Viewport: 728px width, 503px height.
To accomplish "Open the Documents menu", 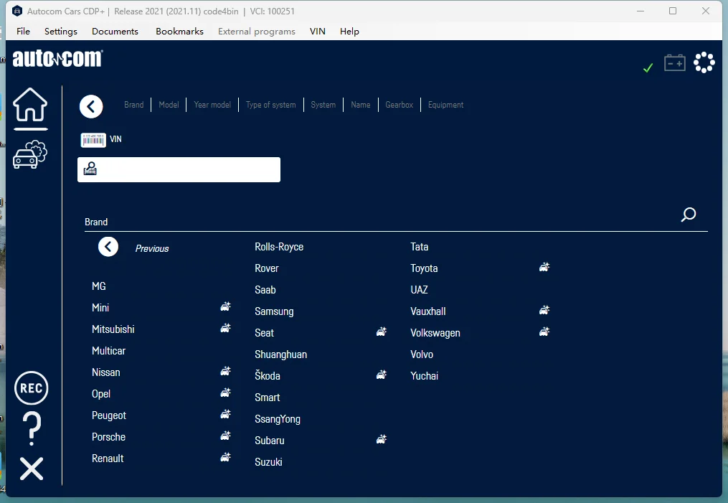I will pos(115,31).
